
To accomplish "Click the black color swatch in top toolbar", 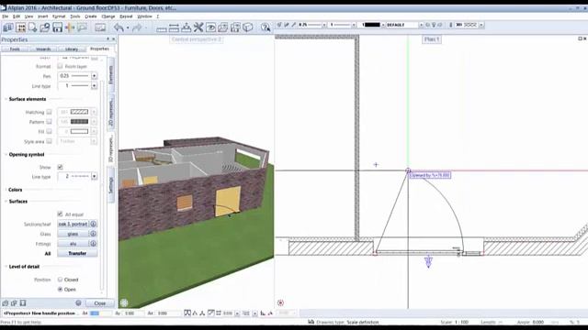I will pos(372,25).
